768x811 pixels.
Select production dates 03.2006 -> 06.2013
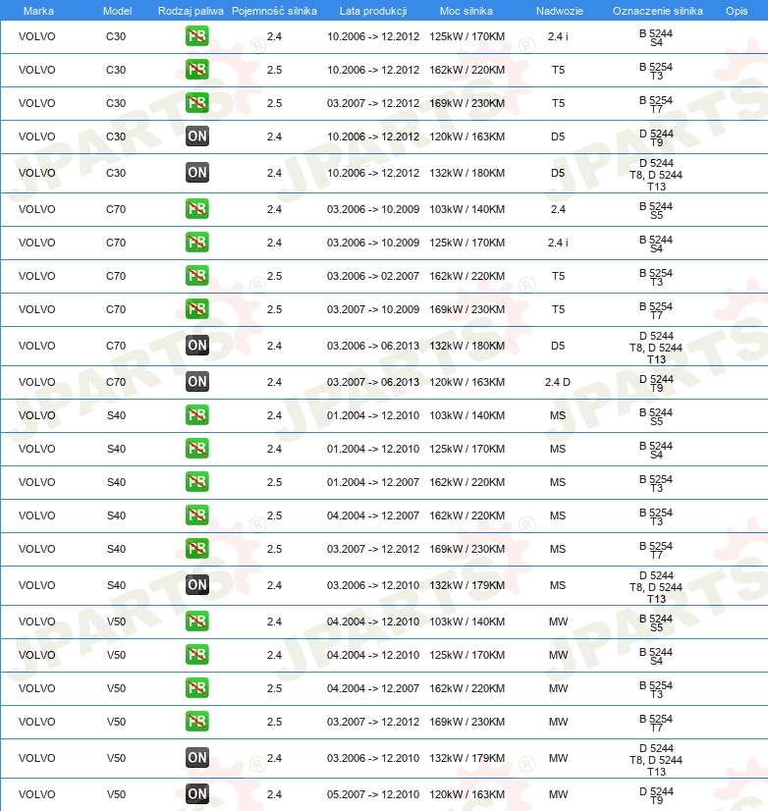coord(373,346)
